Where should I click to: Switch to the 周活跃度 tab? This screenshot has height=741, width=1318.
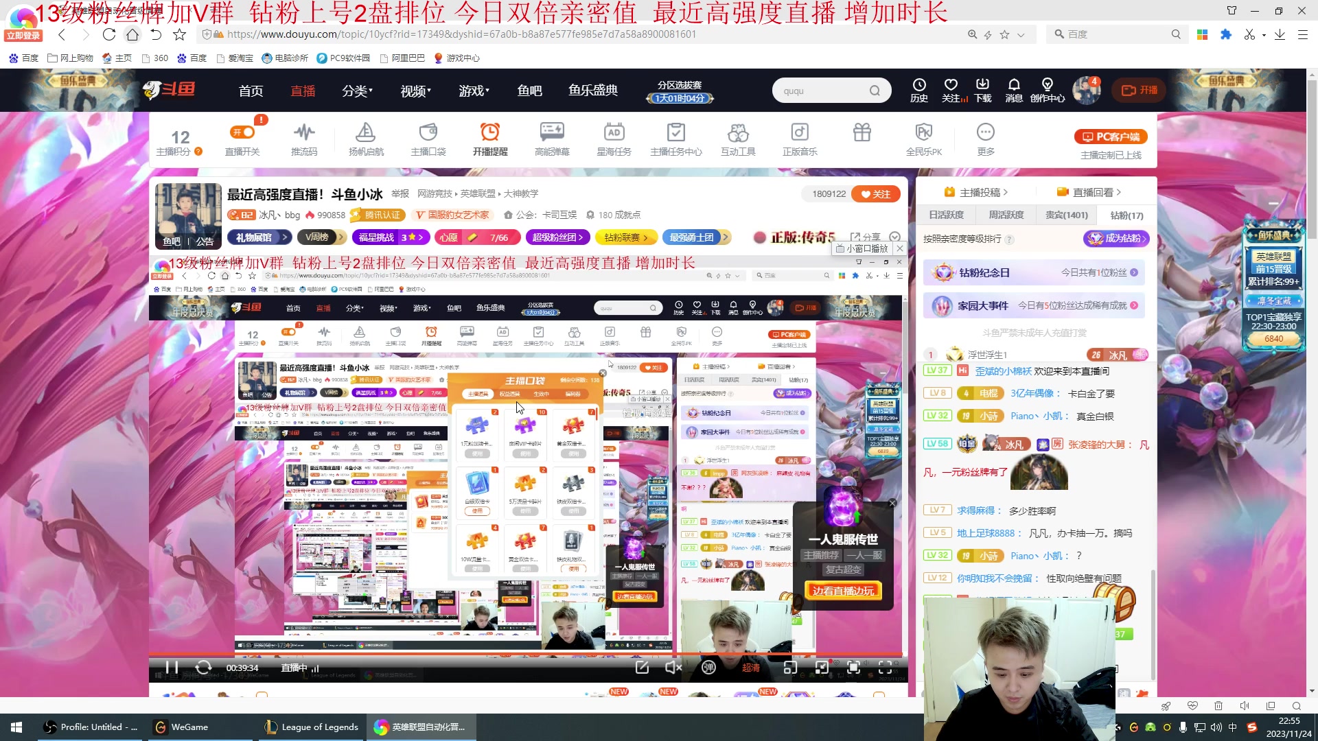[x=1006, y=215]
